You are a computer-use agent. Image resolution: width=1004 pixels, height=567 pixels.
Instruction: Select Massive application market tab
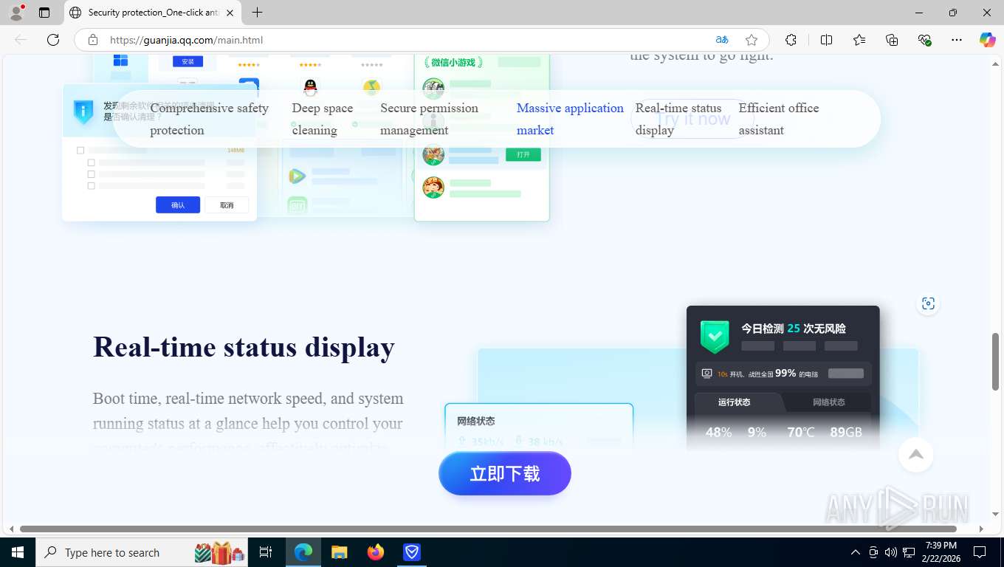[x=570, y=119]
